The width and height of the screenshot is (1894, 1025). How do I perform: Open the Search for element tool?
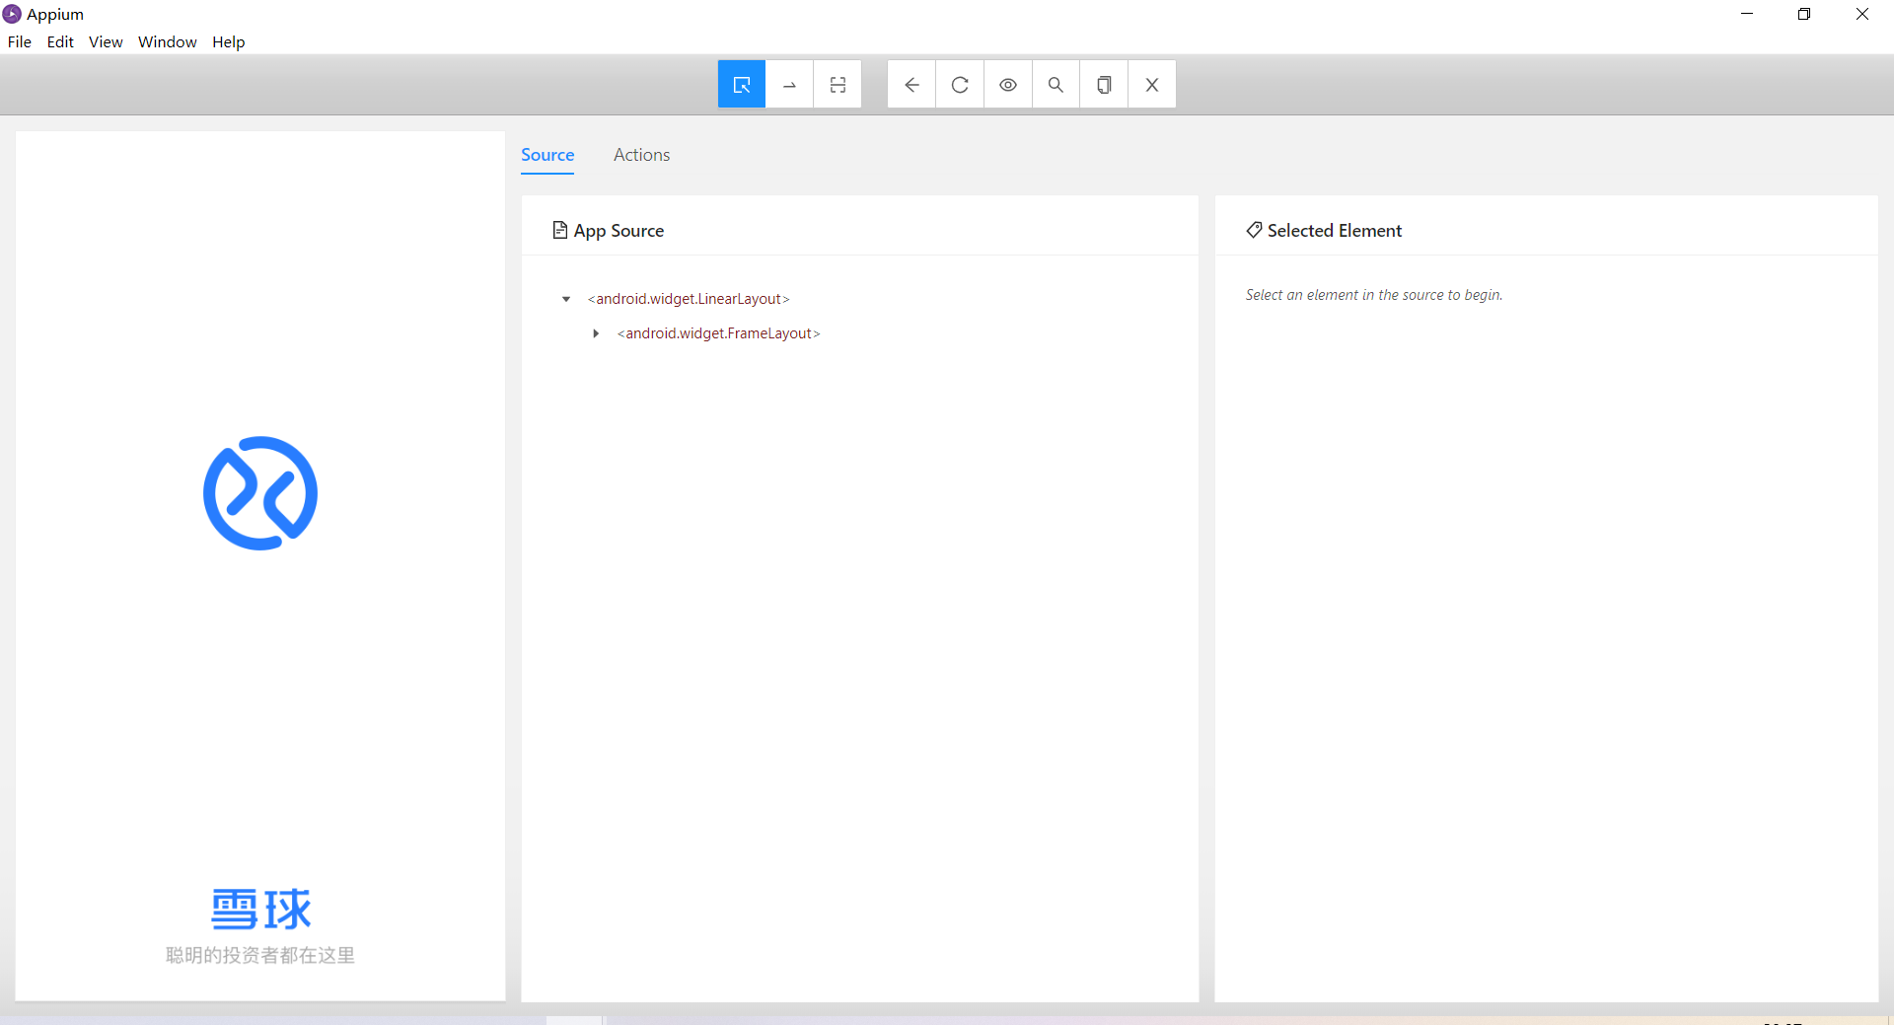1056,85
